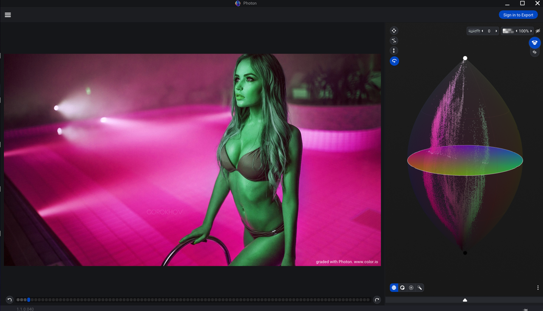Select the blue color cone view button
Screen dimensions: 543x311
click(535, 42)
